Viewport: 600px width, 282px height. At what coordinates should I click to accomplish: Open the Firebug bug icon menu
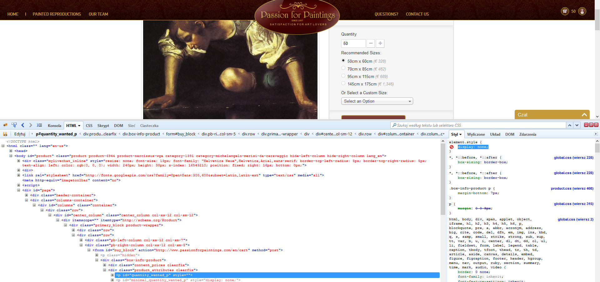[x=5, y=125]
